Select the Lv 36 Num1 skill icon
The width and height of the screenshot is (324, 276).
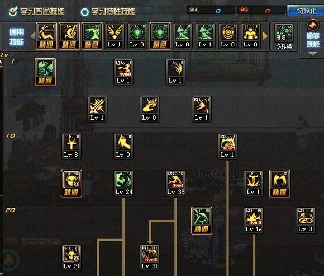(x=175, y=183)
